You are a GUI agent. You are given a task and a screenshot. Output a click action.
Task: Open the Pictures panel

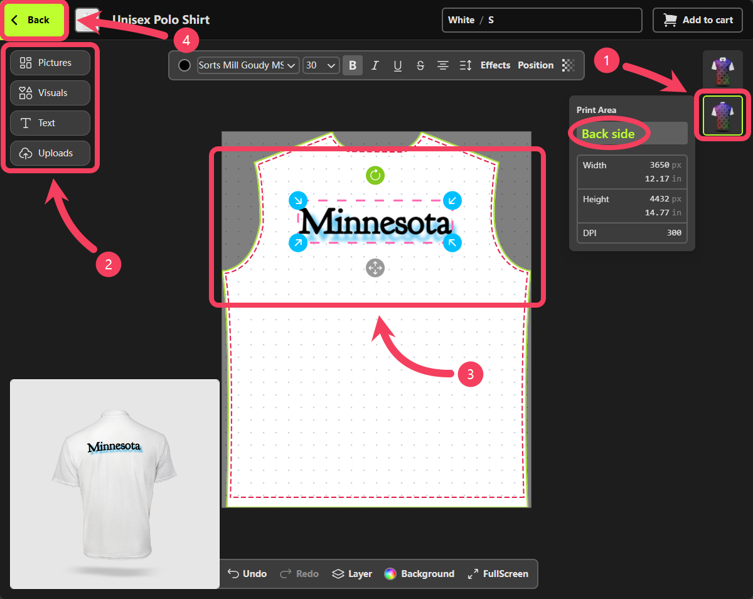point(50,63)
